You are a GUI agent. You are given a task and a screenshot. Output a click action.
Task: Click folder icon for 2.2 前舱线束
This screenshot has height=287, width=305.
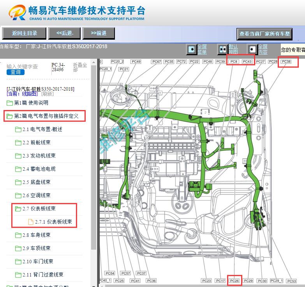click(18, 143)
